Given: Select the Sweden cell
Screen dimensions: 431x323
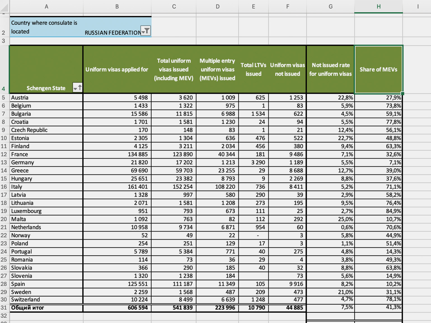Looking at the screenshot, I should (x=46, y=292).
